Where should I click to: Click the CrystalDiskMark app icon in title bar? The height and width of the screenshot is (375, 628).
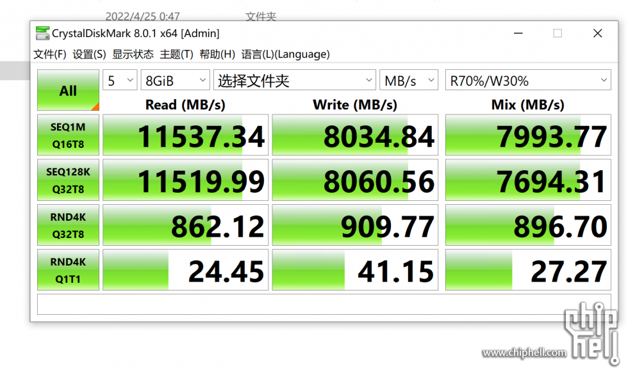click(42, 33)
